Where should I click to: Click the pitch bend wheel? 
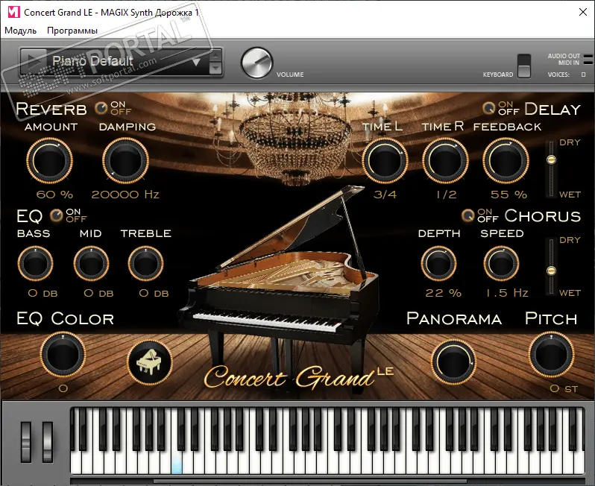[26, 442]
